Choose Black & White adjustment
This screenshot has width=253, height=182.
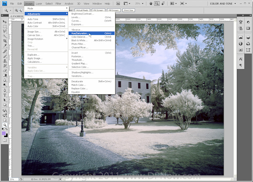tap(80, 40)
